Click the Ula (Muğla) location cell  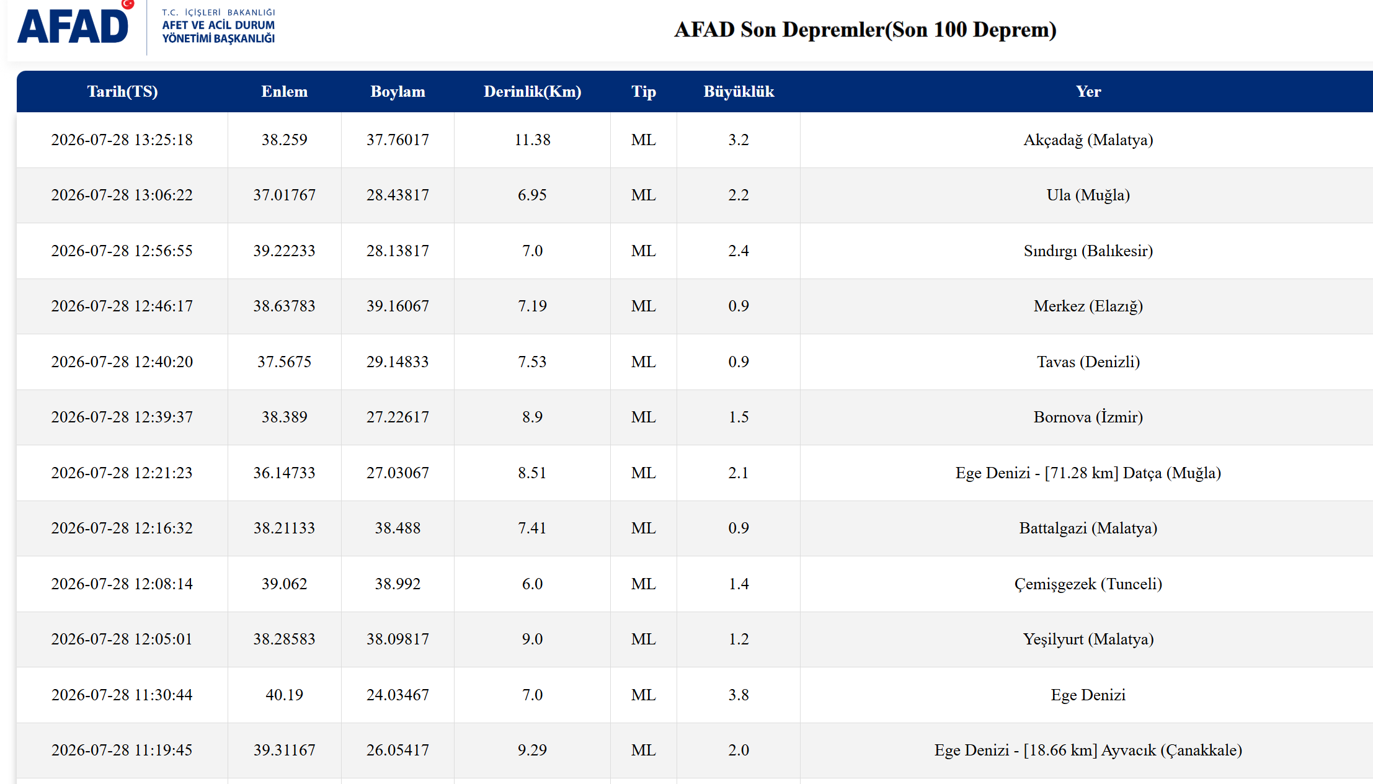1088,195
